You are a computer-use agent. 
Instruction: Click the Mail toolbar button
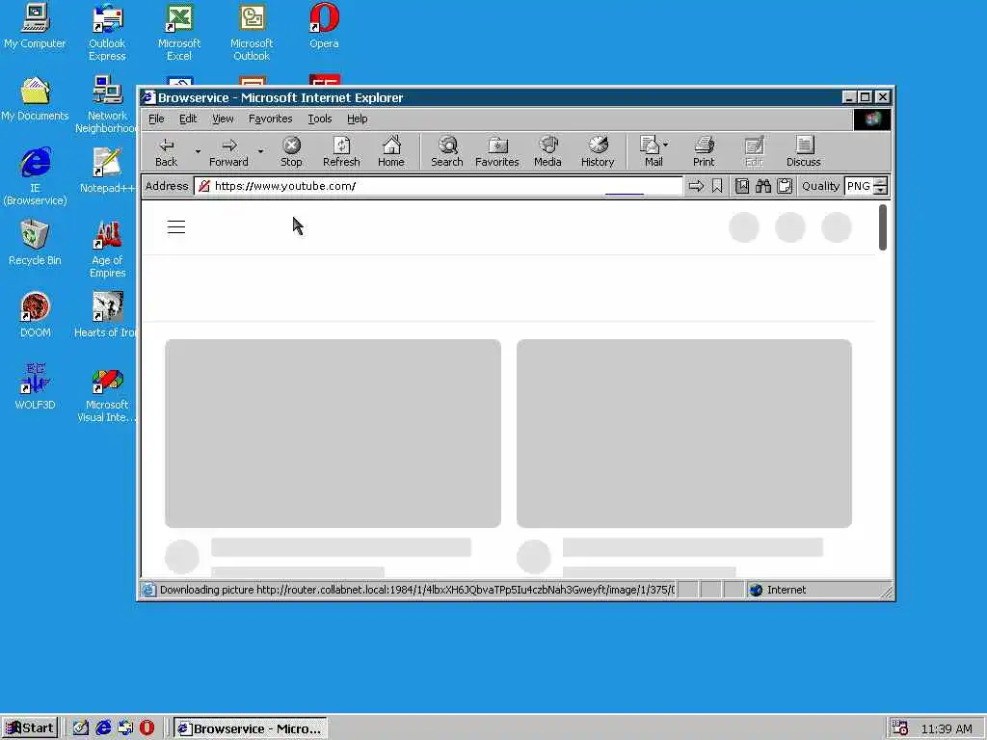click(651, 151)
